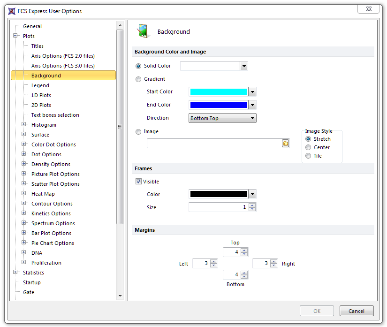387x327 pixels.
Task: Open the Solid Color dropdown arrow
Action: coord(243,66)
